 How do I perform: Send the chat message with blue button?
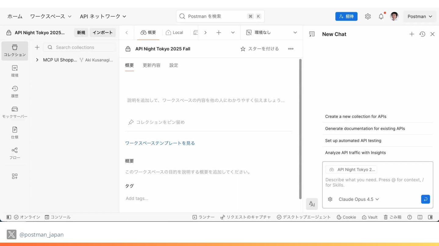click(425, 199)
